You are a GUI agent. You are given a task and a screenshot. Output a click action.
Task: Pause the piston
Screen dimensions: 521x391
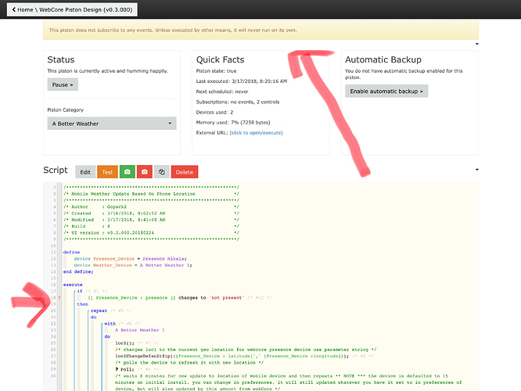click(x=63, y=84)
